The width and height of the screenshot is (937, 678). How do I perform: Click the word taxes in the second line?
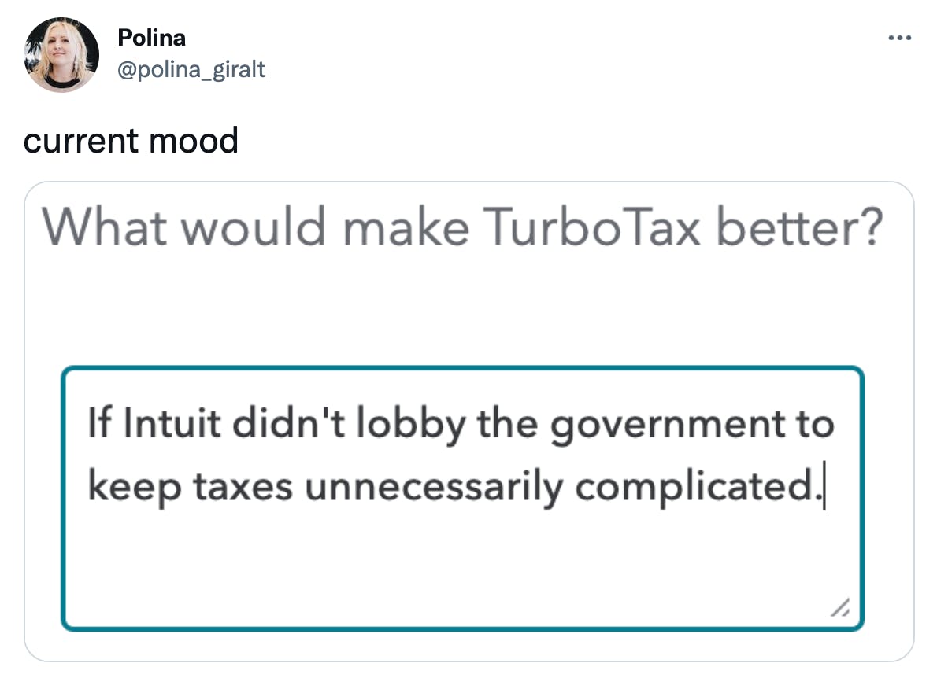coord(243,486)
